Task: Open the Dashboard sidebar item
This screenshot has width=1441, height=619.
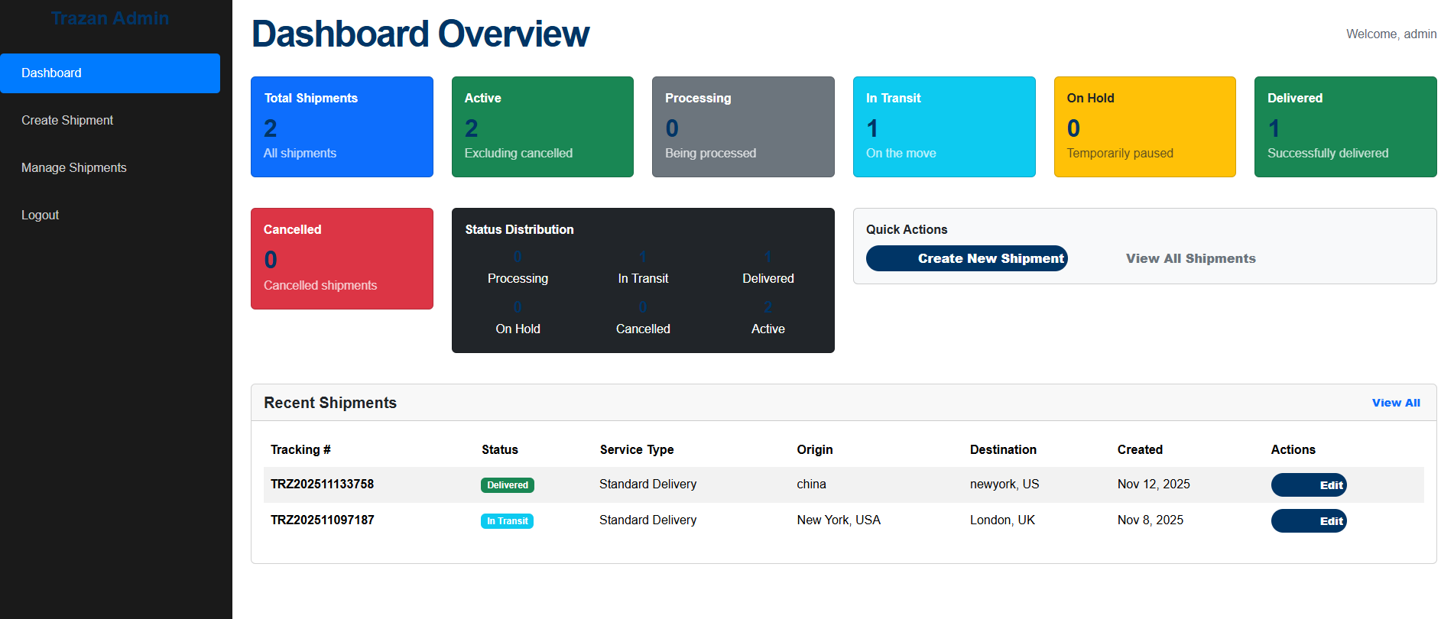Action: [110, 73]
